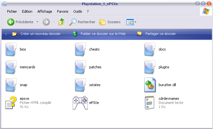This screenshot has height=129, width=213.
Task: Select the memcards folder icon
Action: pyautogui.click(x=11, y=67)
